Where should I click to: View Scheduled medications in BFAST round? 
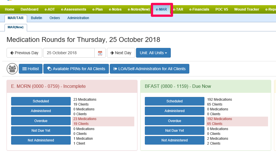click(x=174, y=101)
